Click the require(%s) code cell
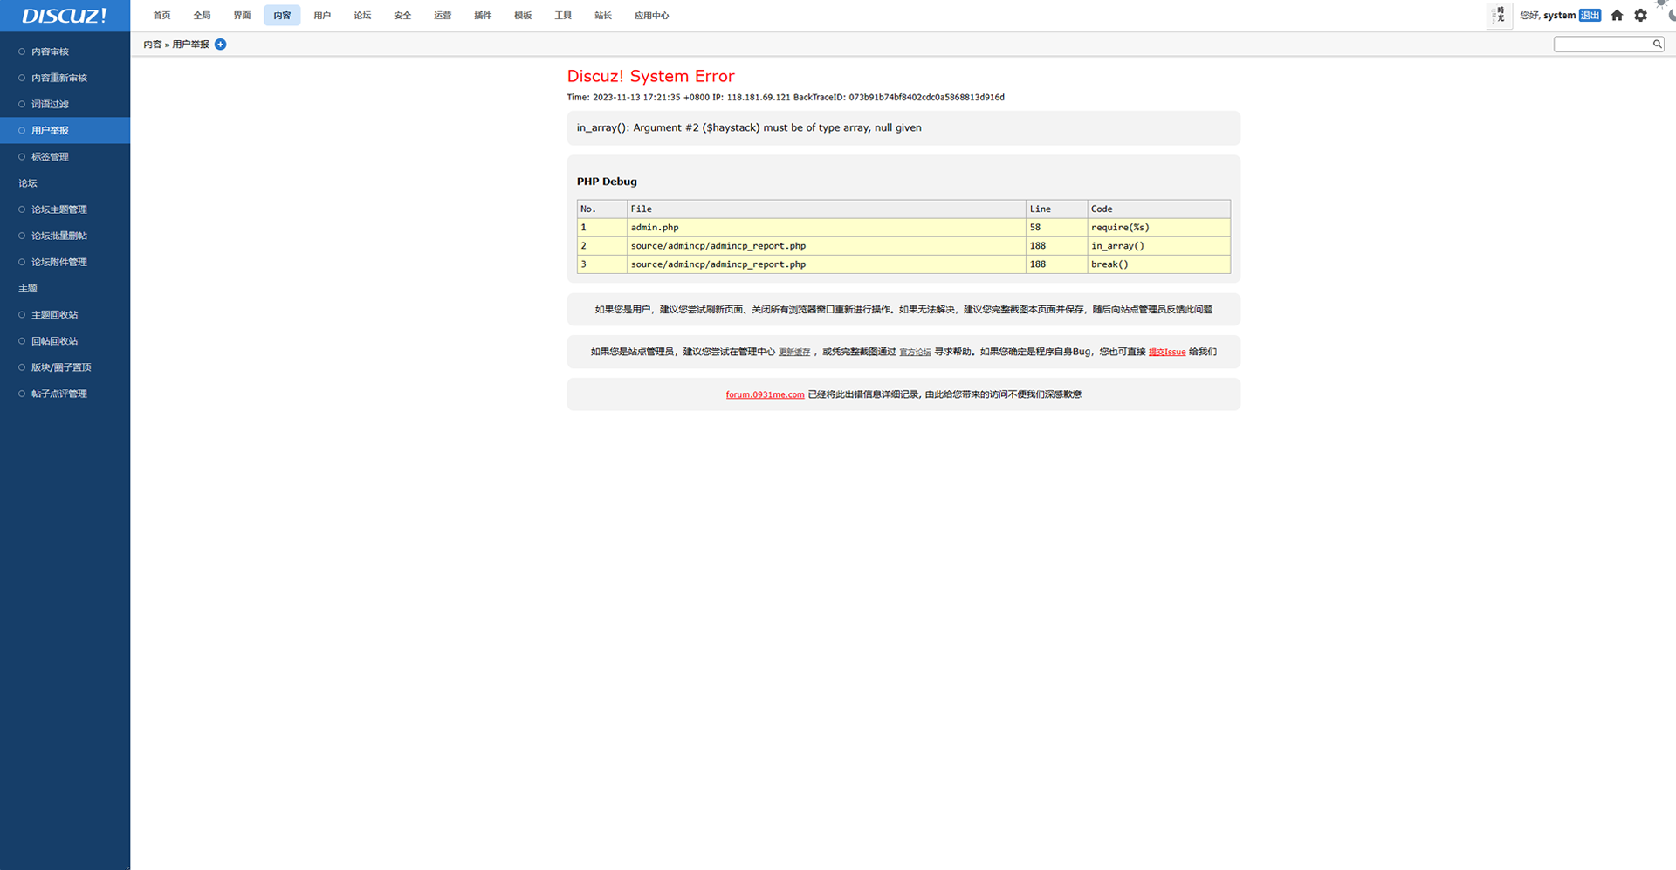Screen dimensions: 1676x870 tap(1158, 227)
